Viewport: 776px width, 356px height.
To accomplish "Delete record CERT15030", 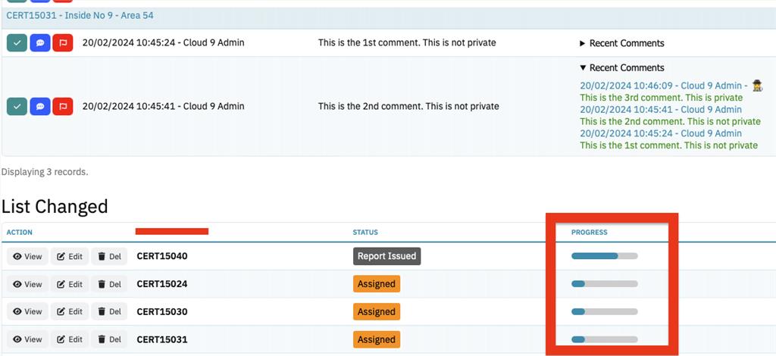I will pos(109,312).
